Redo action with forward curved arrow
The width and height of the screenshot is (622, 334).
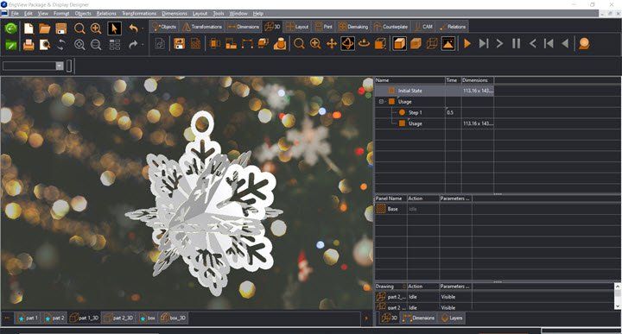tap(133, 44)
